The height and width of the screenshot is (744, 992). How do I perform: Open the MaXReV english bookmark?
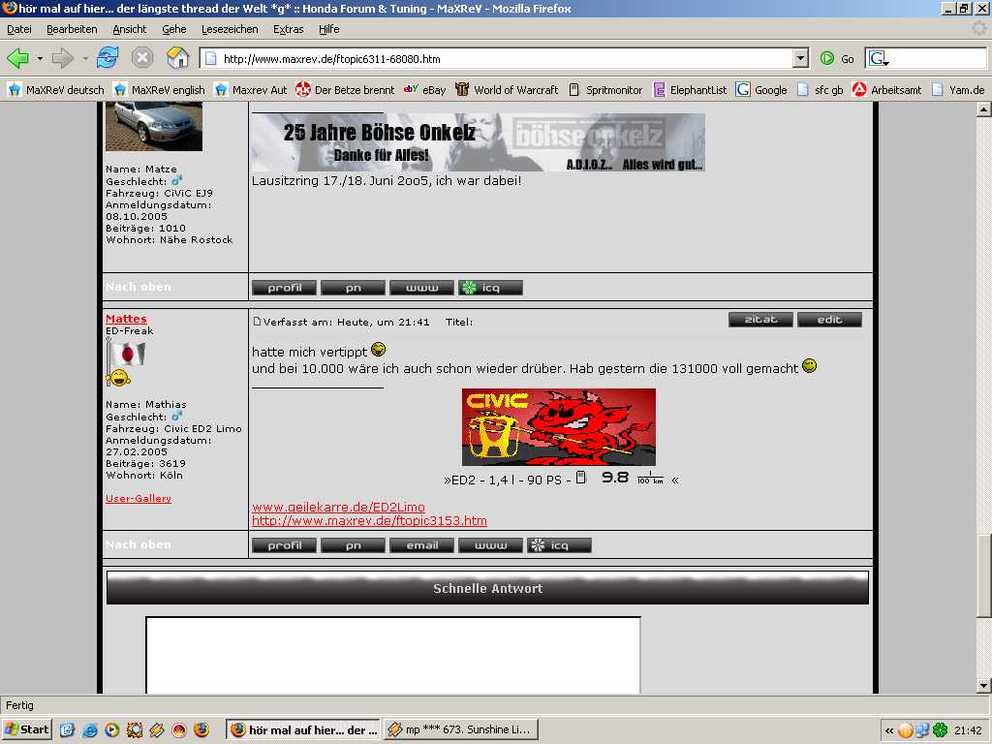pyautogui.click(x=160, y=90)
